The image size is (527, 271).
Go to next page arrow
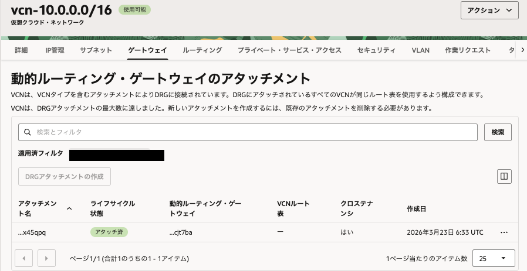point(46,258)
